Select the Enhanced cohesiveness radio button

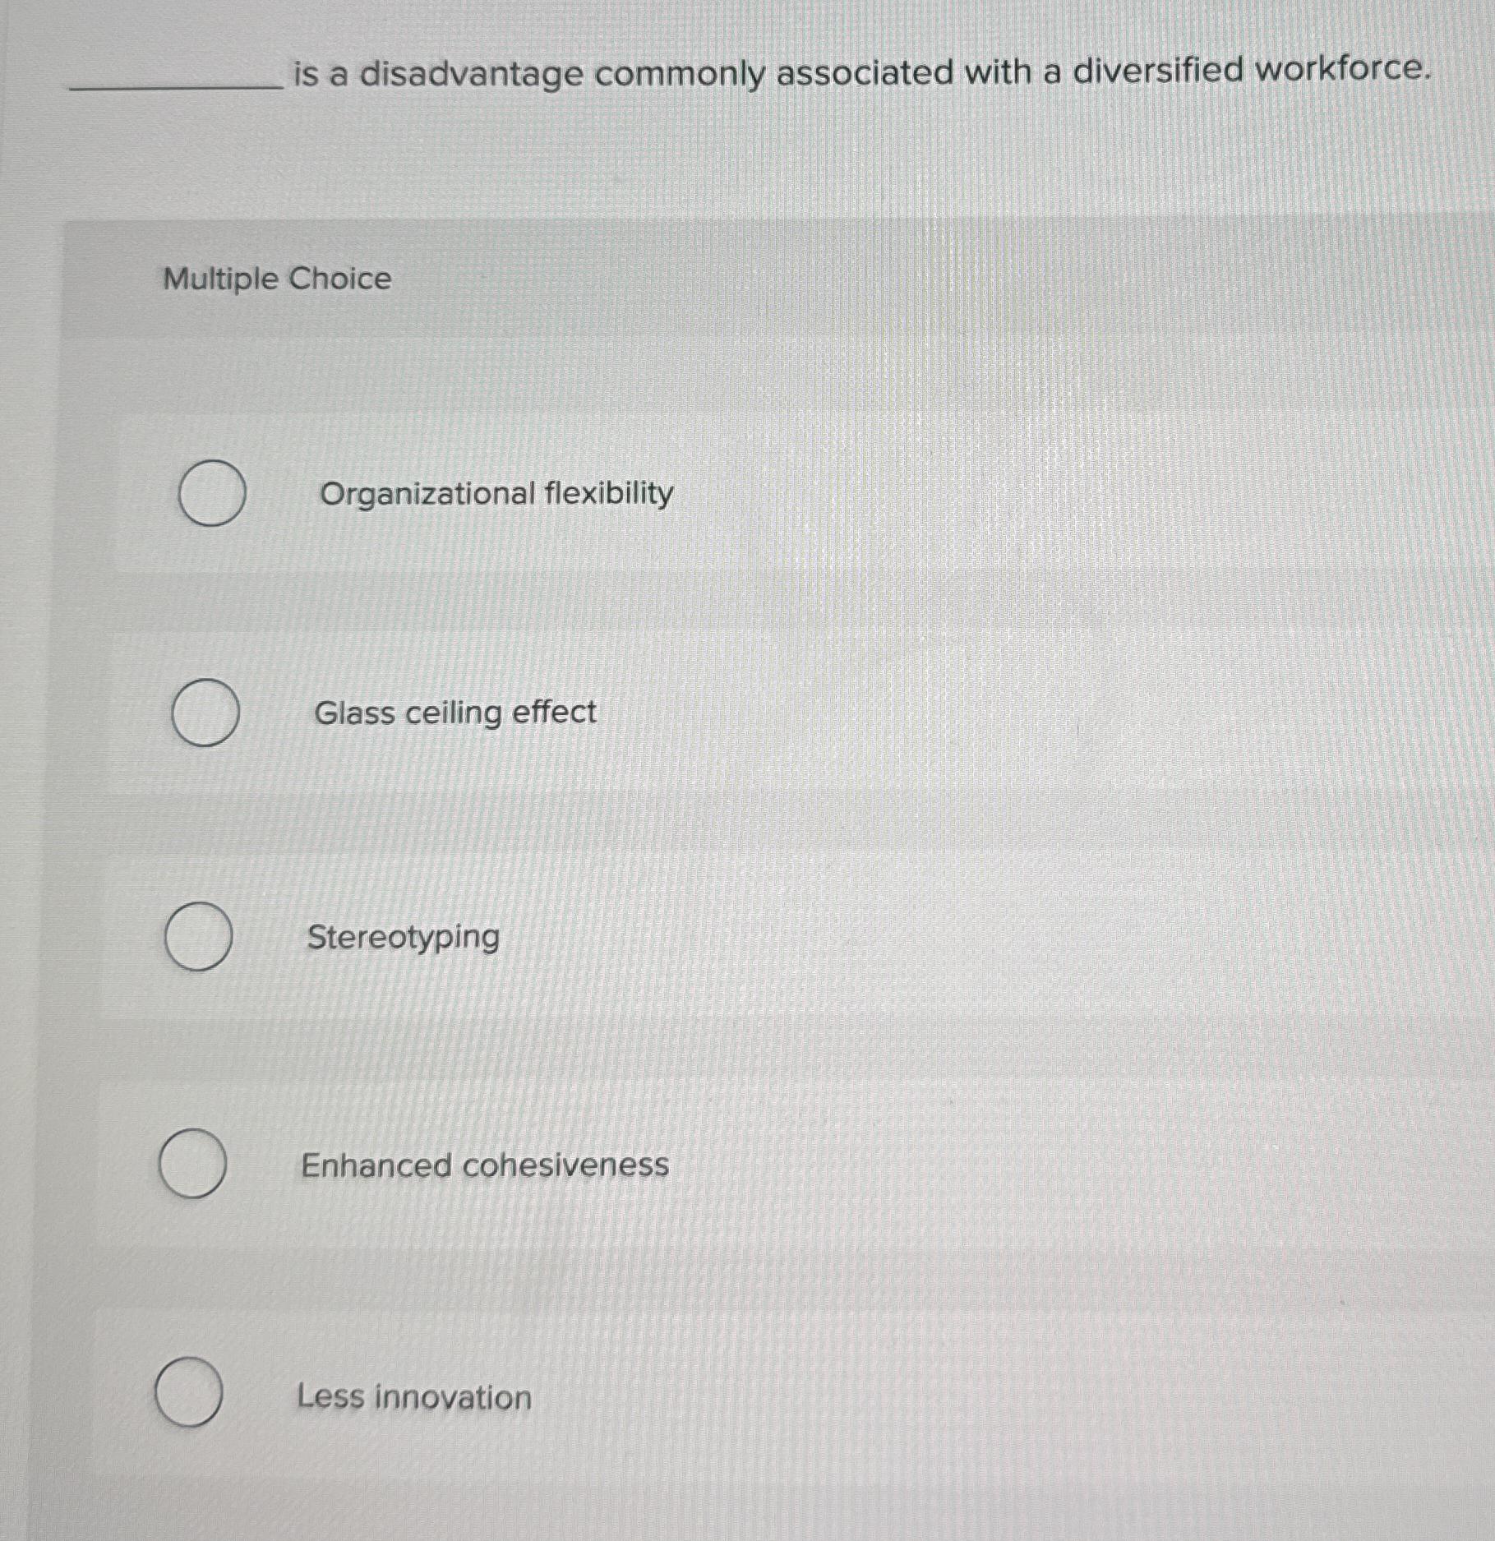point(193,1162)
